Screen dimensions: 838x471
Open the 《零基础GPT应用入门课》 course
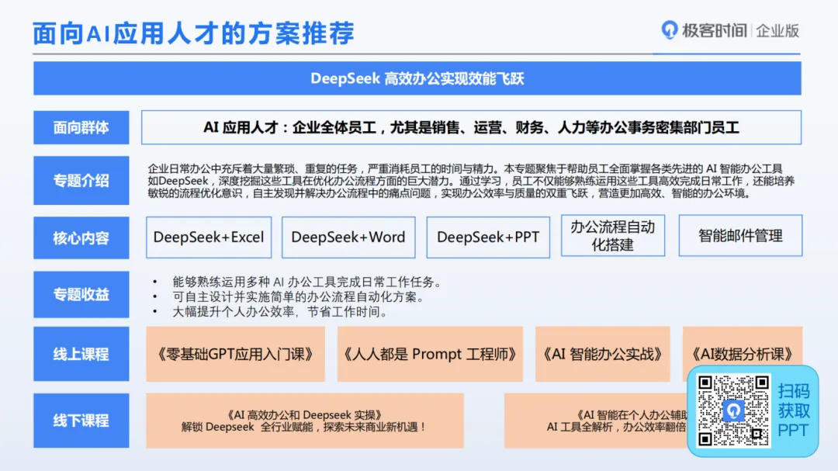(x=235, y=354)
